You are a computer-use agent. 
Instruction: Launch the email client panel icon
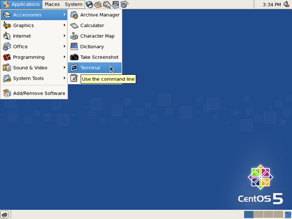98,4
